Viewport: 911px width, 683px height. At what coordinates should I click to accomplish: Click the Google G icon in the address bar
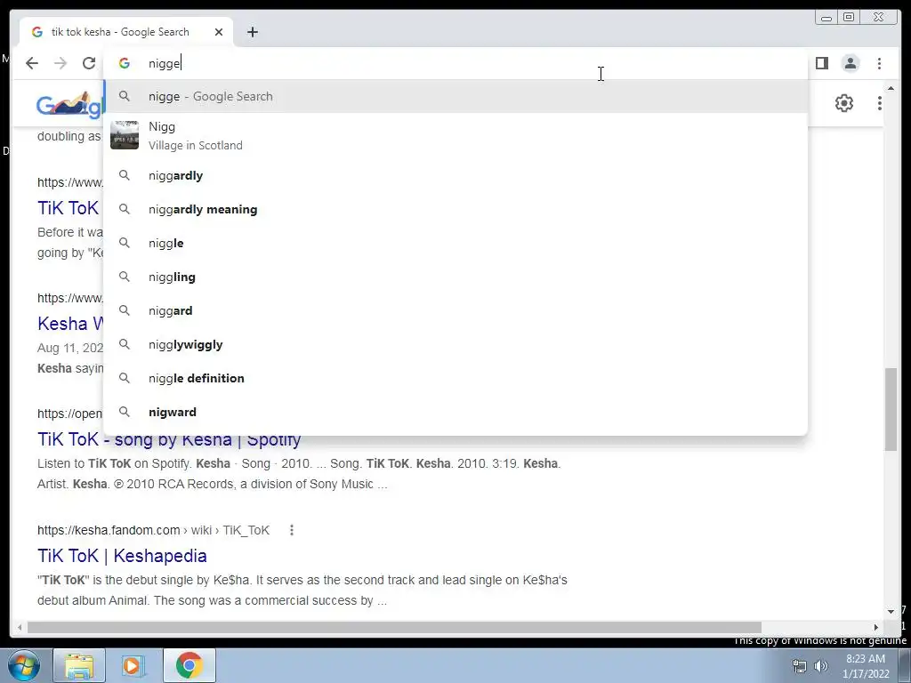125,63
